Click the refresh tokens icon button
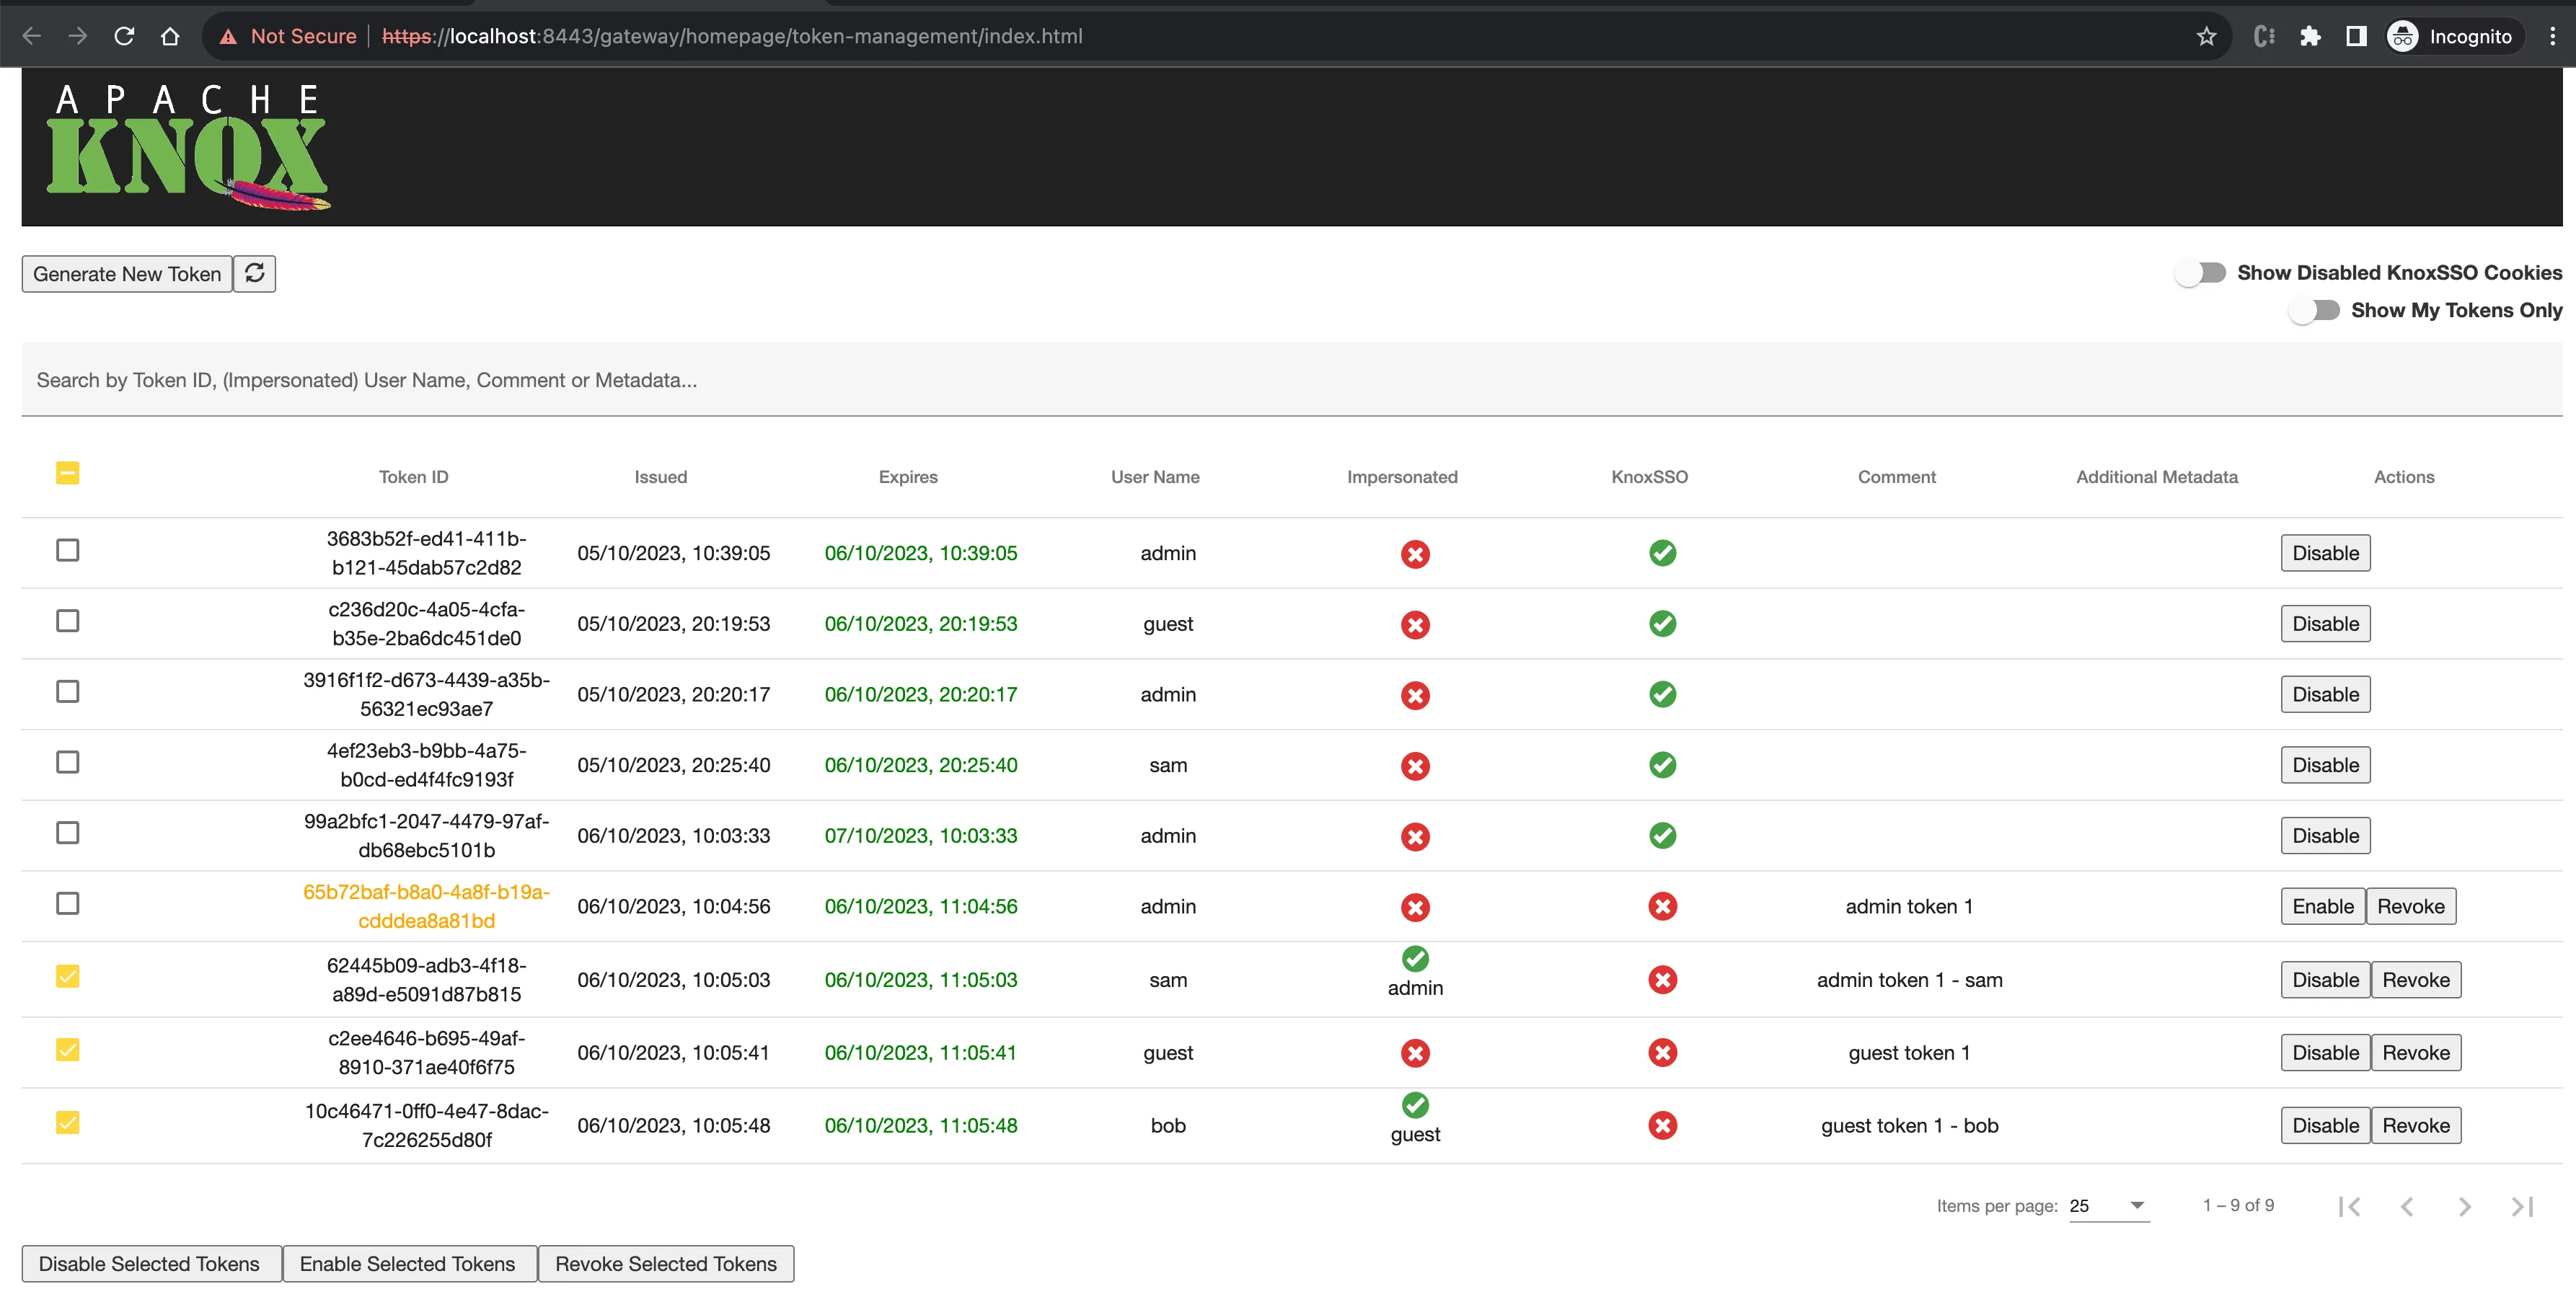2576x1302 pixels. (254, 273)
